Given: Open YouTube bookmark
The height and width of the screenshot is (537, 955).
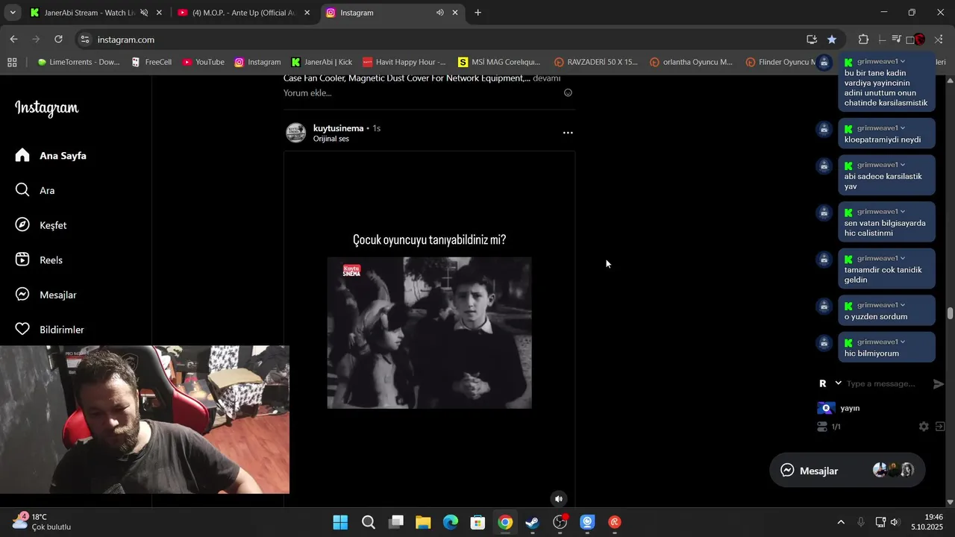Looking at the screenshot, I should tap(203, 62).
